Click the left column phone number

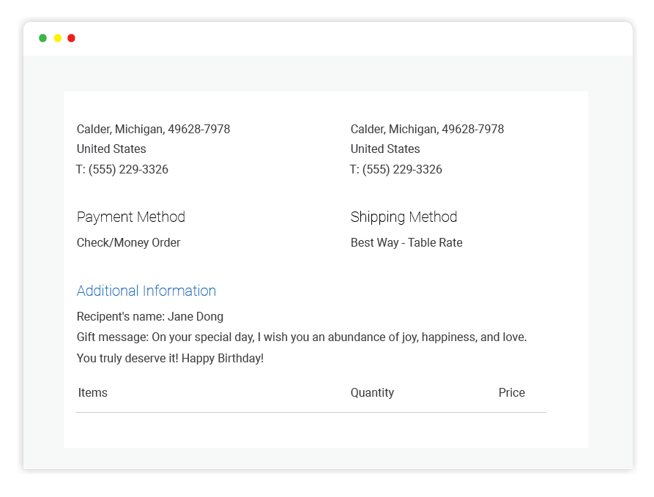pyautogui.click(x=122, y=169)
